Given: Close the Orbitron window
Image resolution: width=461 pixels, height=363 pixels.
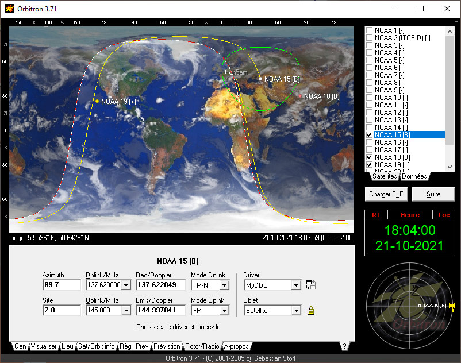Looking at the screenshot, I should coord(447,9).
